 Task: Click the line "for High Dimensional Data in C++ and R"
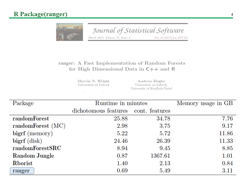pos(122,69)
